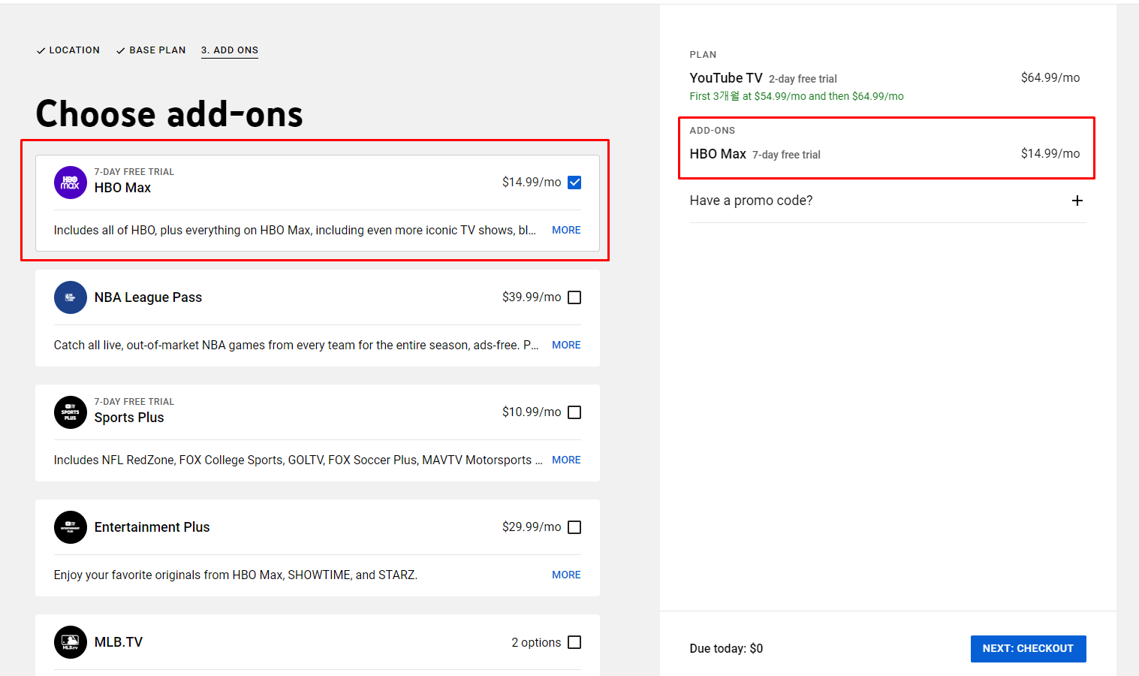Check the NBA League Pass checkbox

574,297
